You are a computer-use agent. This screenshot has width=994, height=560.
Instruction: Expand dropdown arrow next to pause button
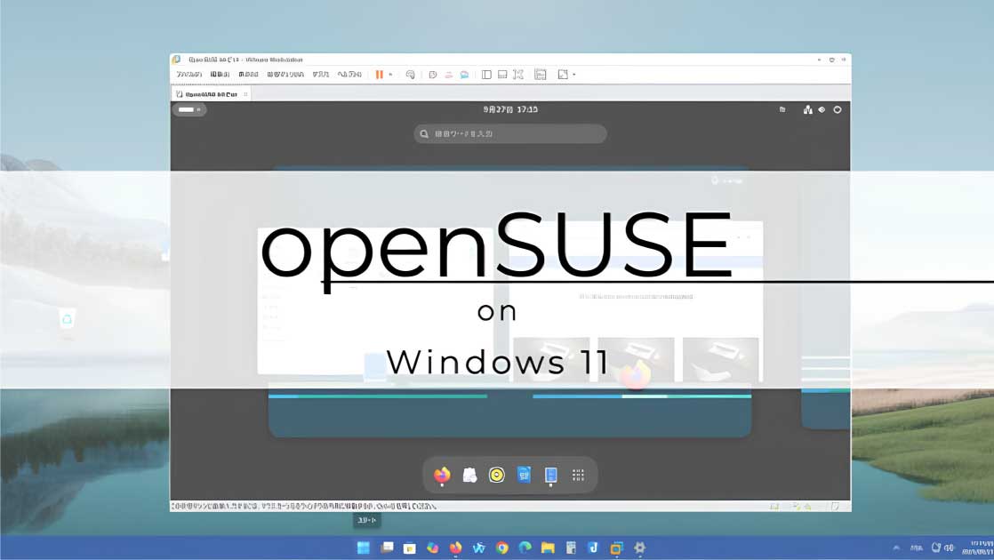390,75
